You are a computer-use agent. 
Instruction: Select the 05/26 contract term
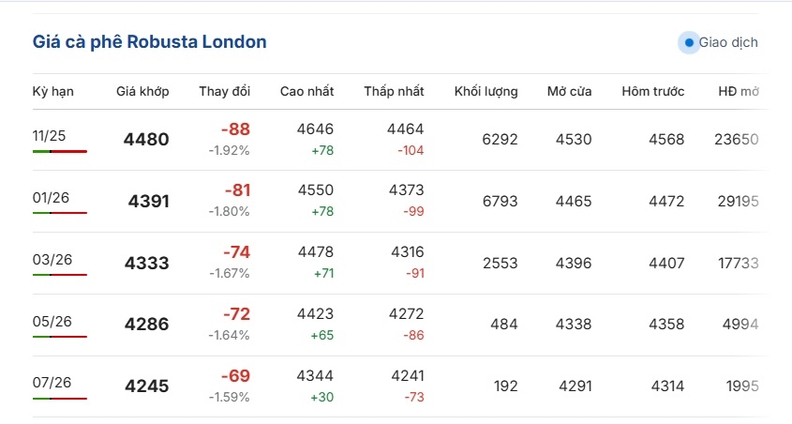[x=51, y=322]
